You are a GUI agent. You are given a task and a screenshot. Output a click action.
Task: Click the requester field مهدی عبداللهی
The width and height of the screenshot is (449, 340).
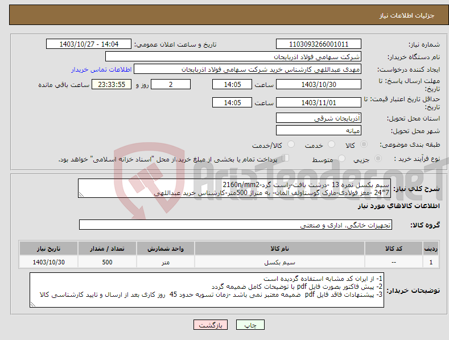[x=248, y=69]
